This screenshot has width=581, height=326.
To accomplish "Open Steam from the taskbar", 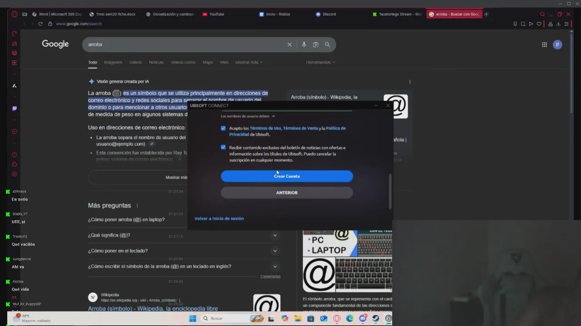I will [376, 318].
